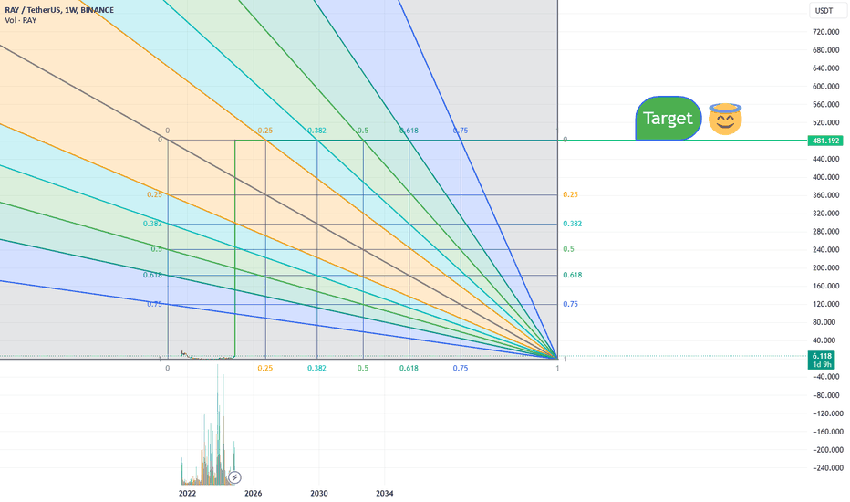The width and height of the screenshot is (850, 502).
Task: Click the 440.000 price axis value
Action: pyautogui.click(x=825, y=159)
